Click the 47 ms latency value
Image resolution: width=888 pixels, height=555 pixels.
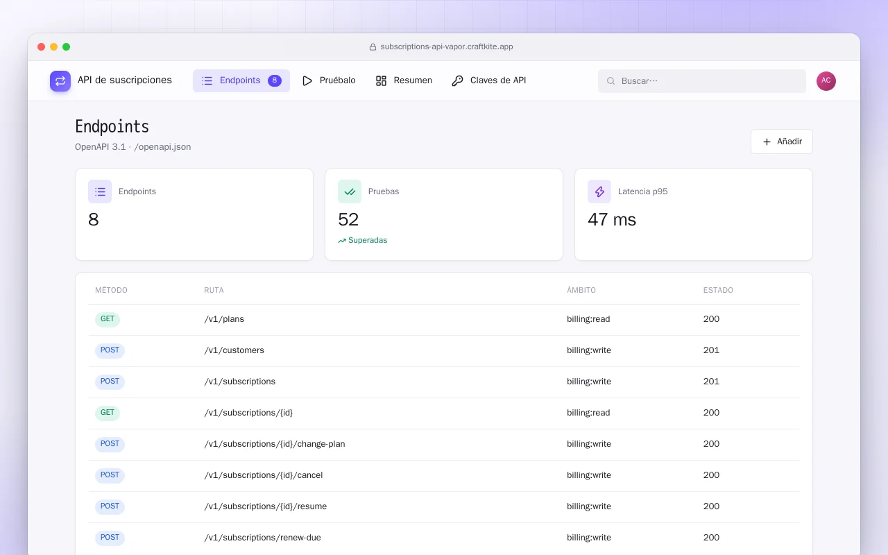tap(612, 220)
